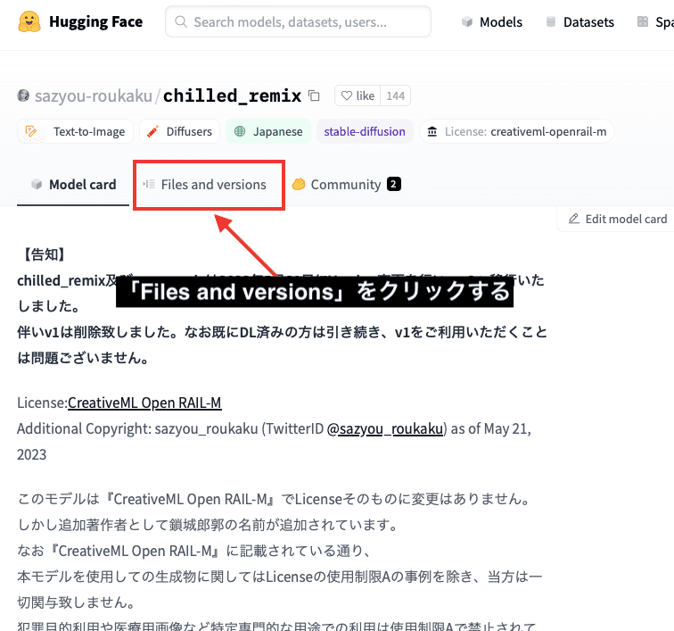Click the Model card cube icon
The height and width of the screenshot is (631, 674).
point(37,184)
